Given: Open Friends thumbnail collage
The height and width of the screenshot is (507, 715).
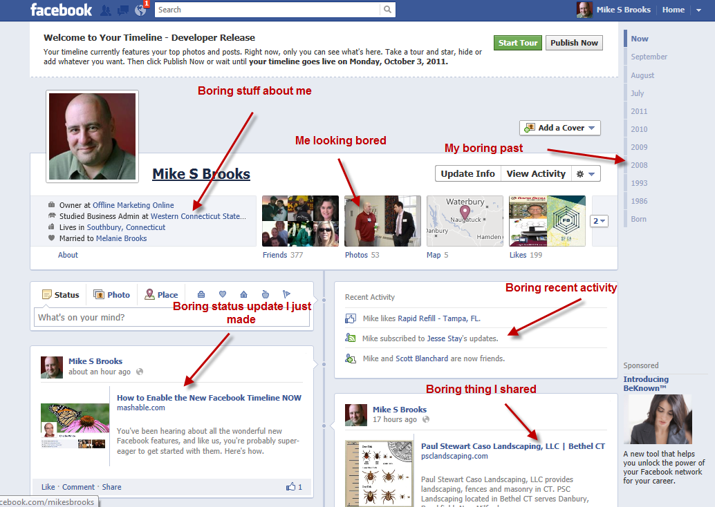Looking at the screenshot, I should [x=301, y=221].
